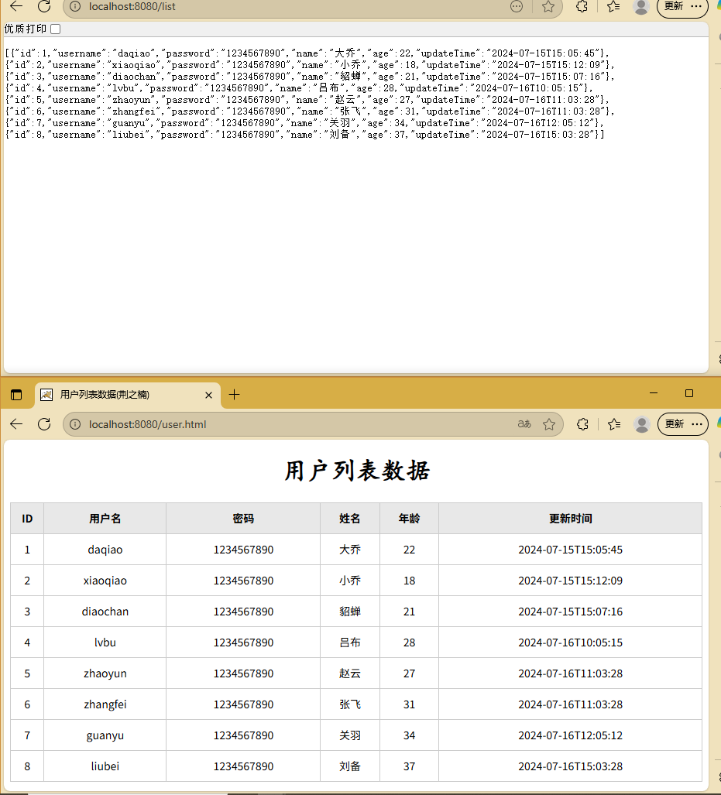Click the translate icon in user.html address bar
Screen dimensions: 721x795
click(x=524, y=424)
